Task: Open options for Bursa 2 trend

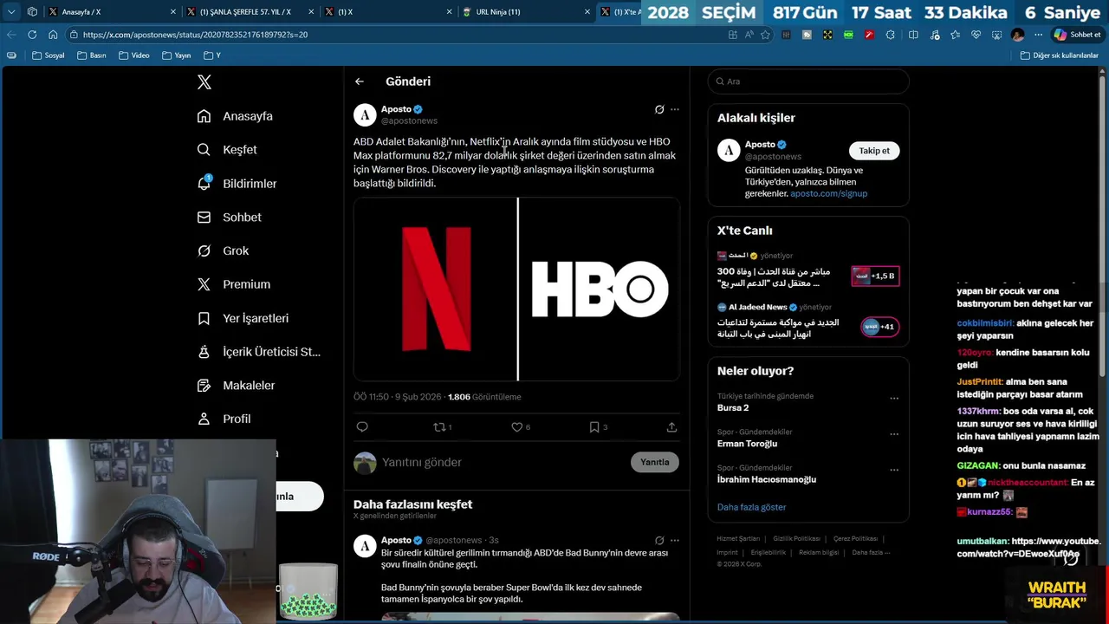Action: pyautogui.click(x=894, y=399)
